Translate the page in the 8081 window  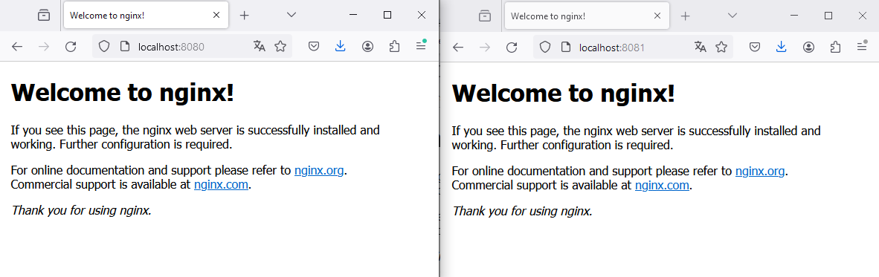click(701, 47)
